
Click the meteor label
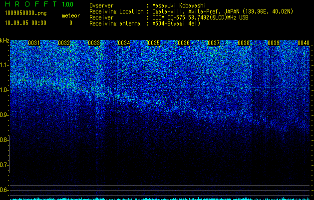tap(71, 15)
